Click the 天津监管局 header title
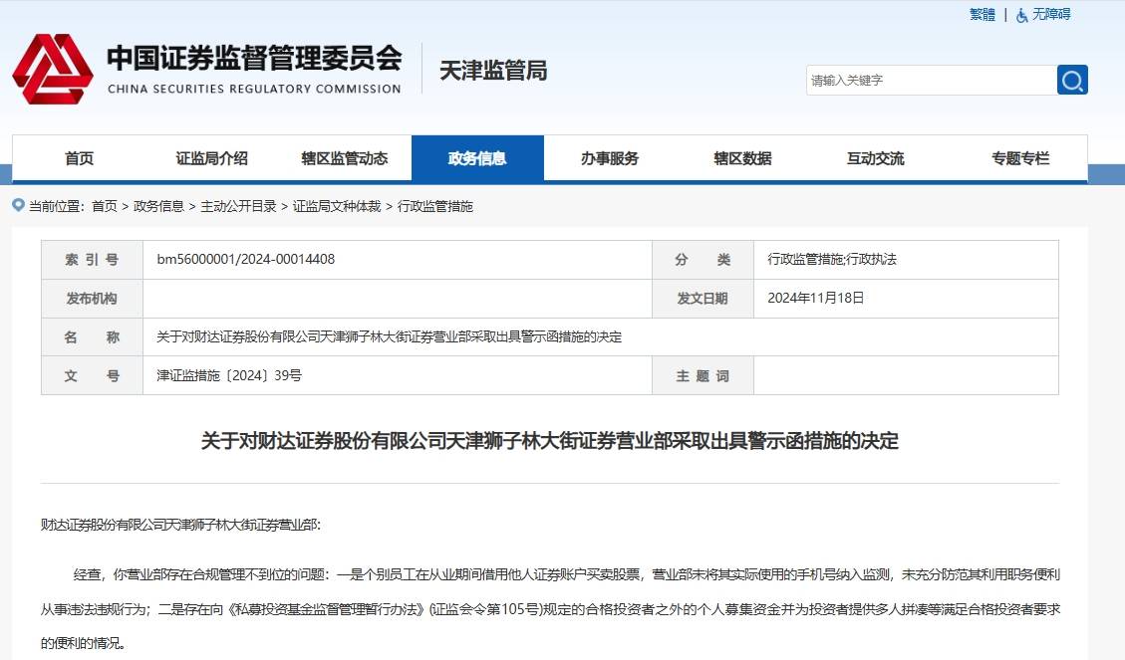1125x660 pixels. tap(493, 71)
